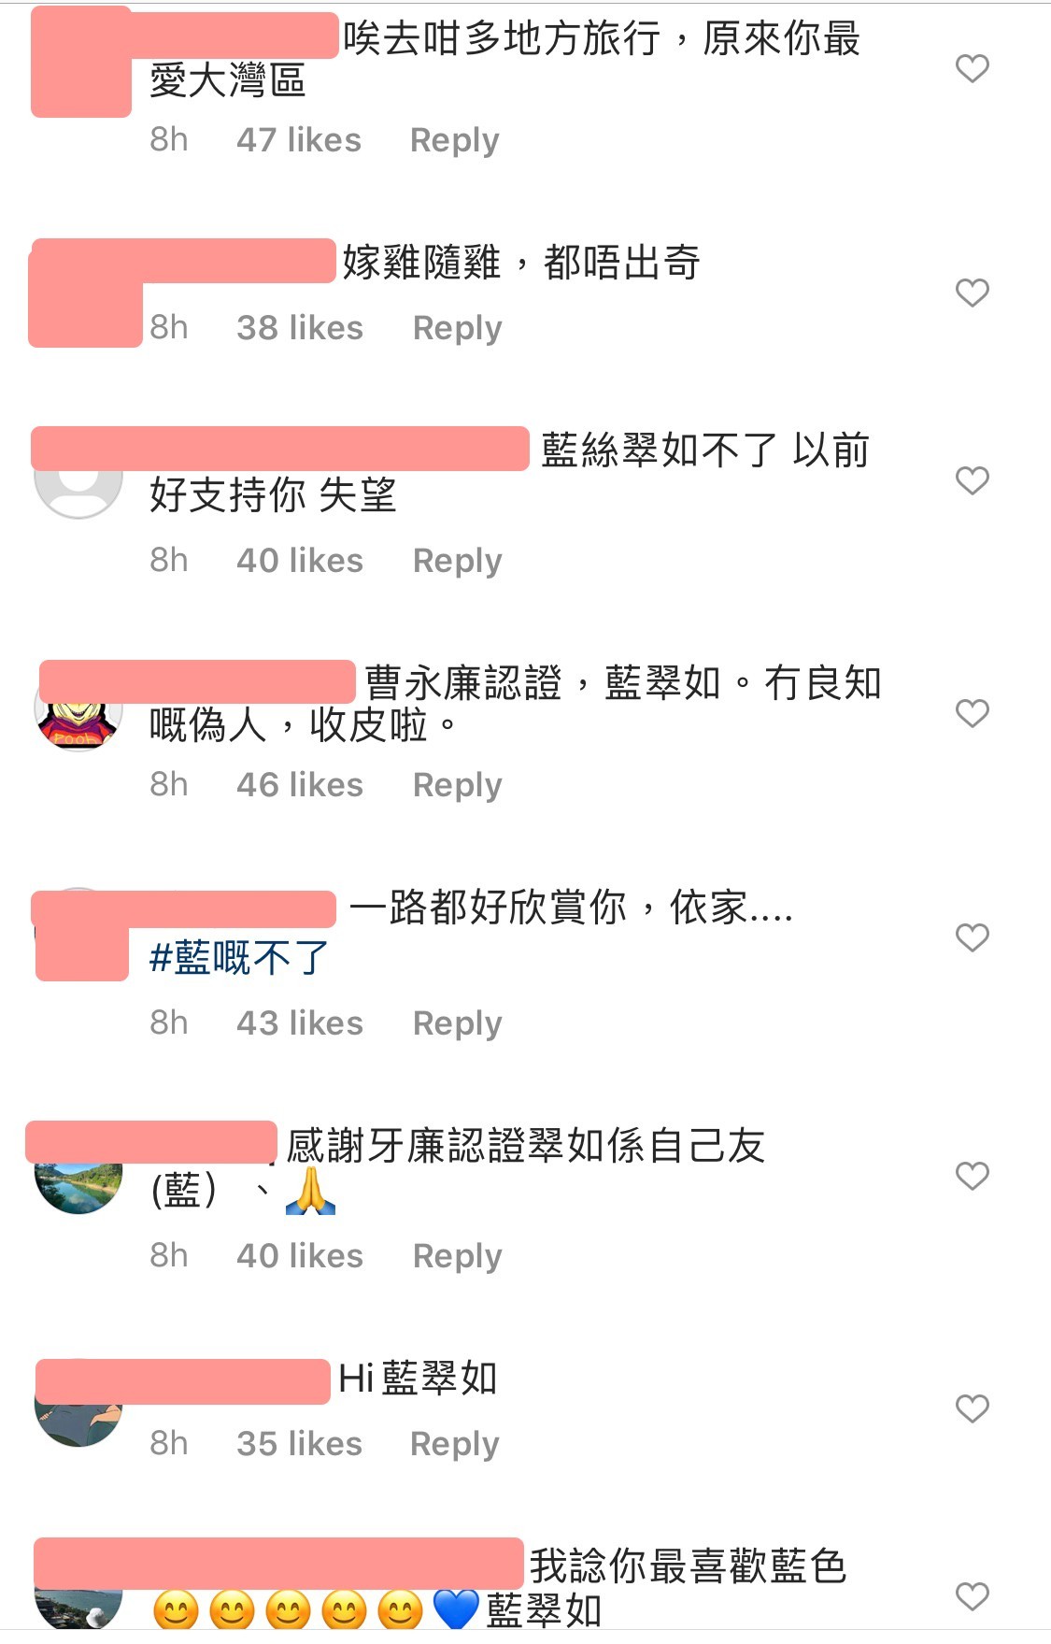Image resolution: width=1051 pixels, height=1644 pixels.
Task: Like the 嫁雞隨雞 comment
Action: tap(972, 293)
